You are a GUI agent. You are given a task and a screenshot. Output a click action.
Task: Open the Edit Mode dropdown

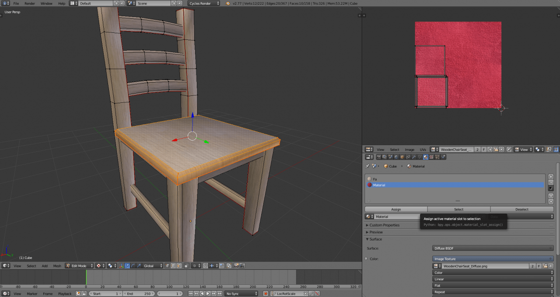tap(79, 266)
